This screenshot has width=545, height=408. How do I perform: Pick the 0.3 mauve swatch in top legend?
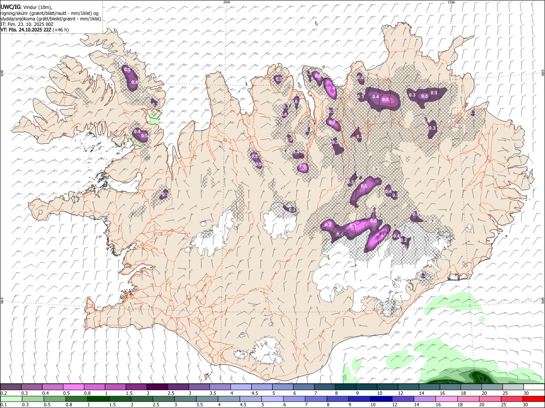tap(32, 387)
